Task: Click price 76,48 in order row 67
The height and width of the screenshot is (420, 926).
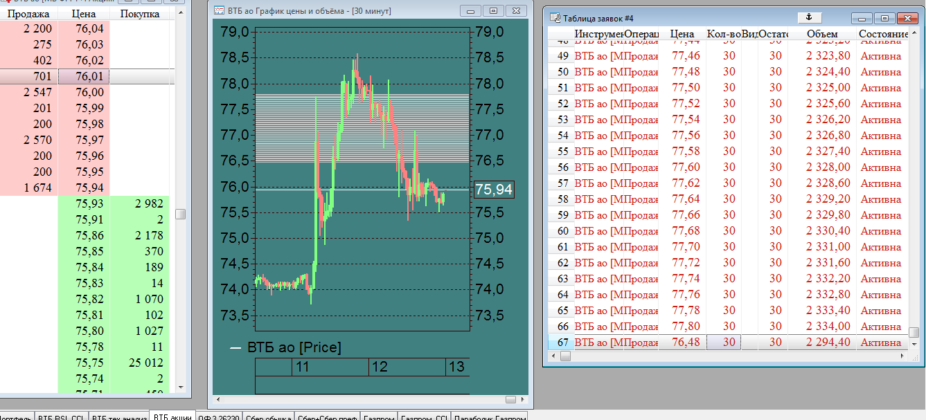Action: coord(685,343)
